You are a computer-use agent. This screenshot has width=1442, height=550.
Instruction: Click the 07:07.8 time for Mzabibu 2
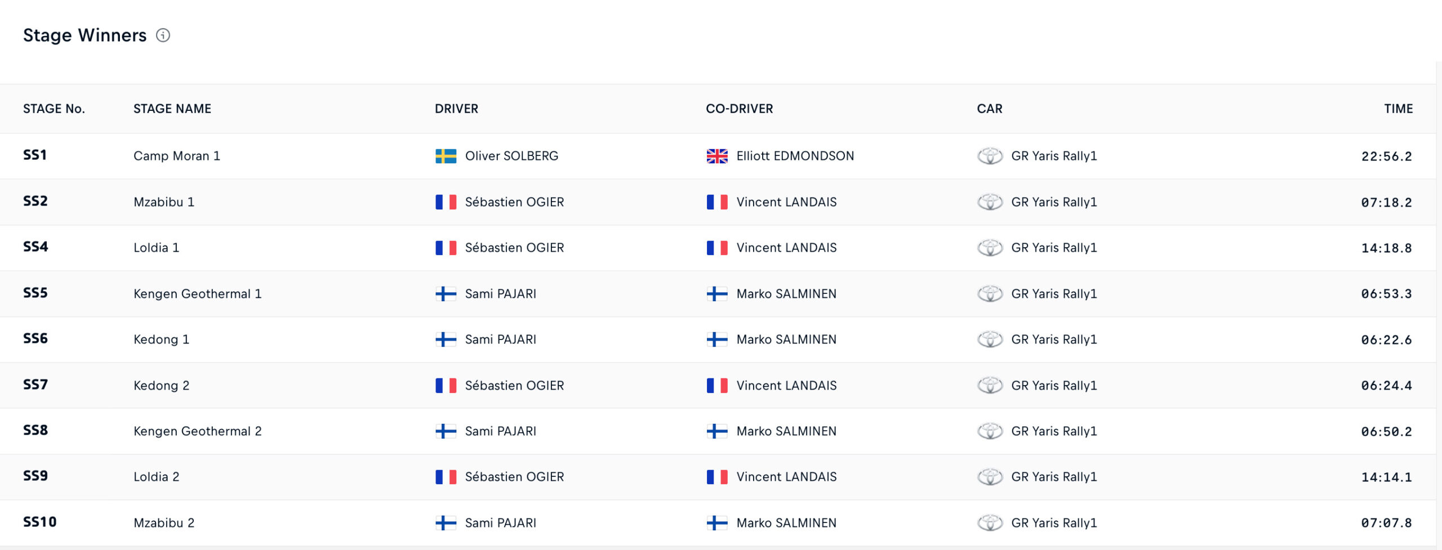[1386, 523]
